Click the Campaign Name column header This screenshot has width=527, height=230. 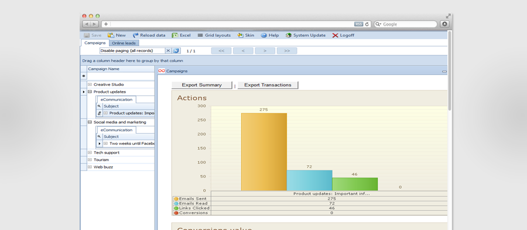(121, 69)
